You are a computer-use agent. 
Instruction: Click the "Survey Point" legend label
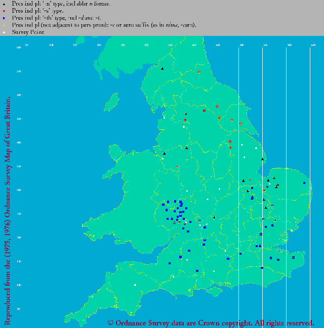point(28,32)
